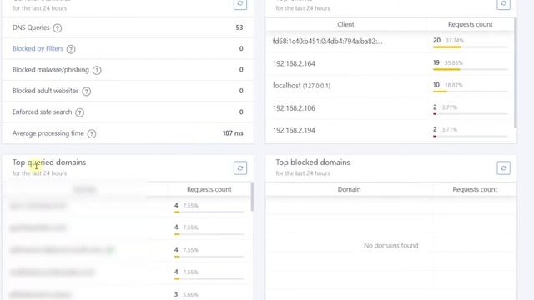Click the No domains found message
The height and width of the screenshot is (300, 534).
click(391, 245)
